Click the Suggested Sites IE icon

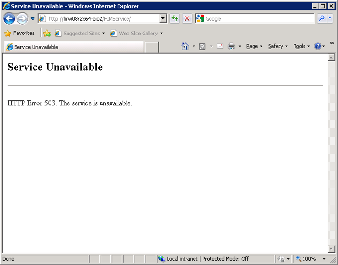click(58, 34)
